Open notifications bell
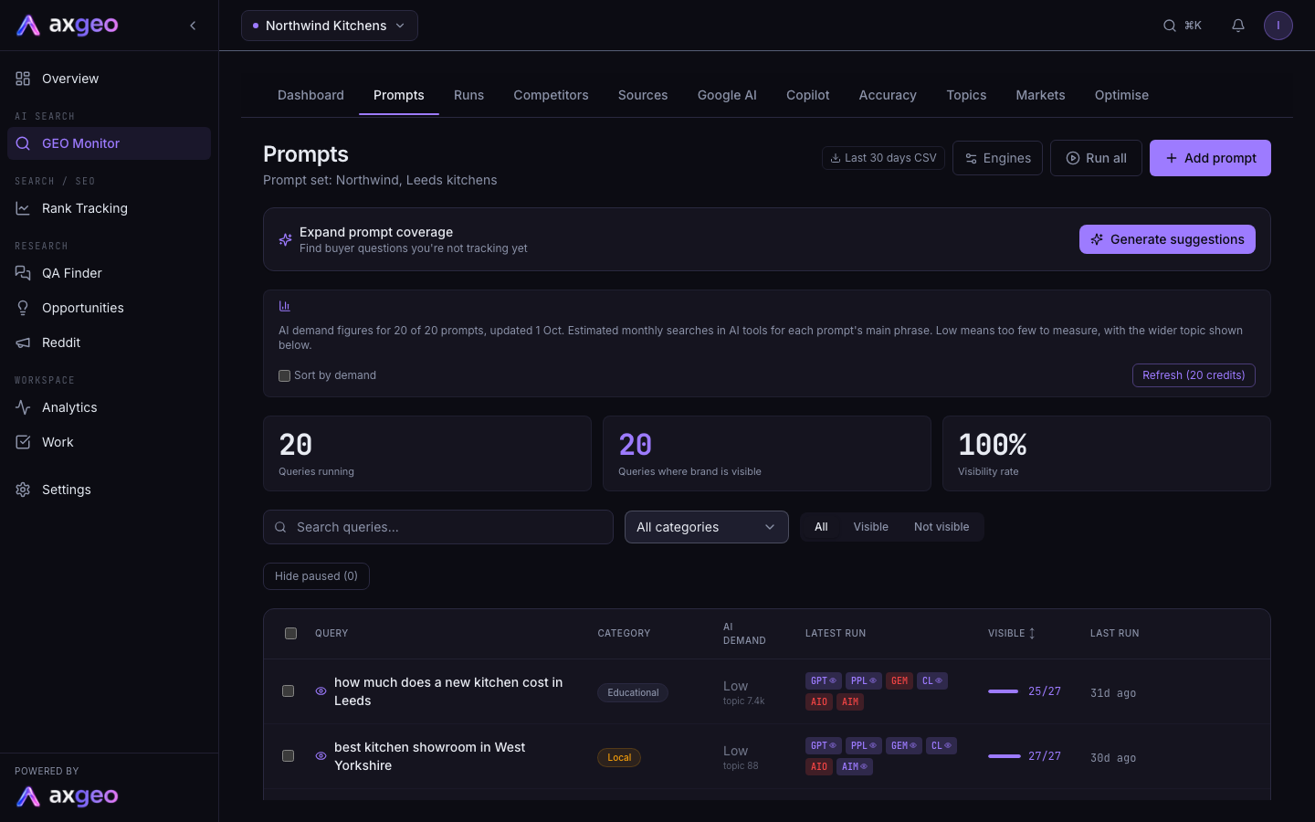 1238,26
